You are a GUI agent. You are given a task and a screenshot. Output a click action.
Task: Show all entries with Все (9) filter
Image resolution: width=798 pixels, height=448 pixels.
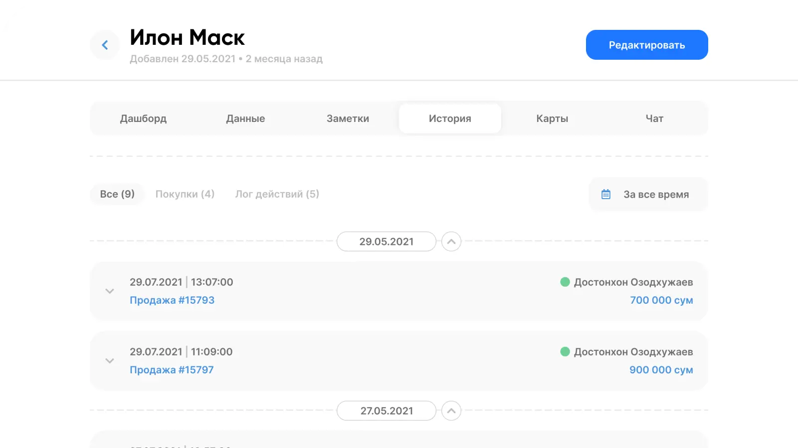click(117, 194)
